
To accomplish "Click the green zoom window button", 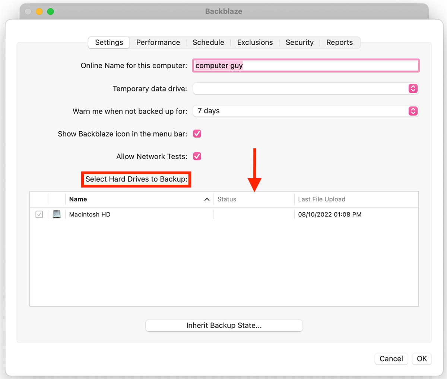I will (x=51, y=12).
